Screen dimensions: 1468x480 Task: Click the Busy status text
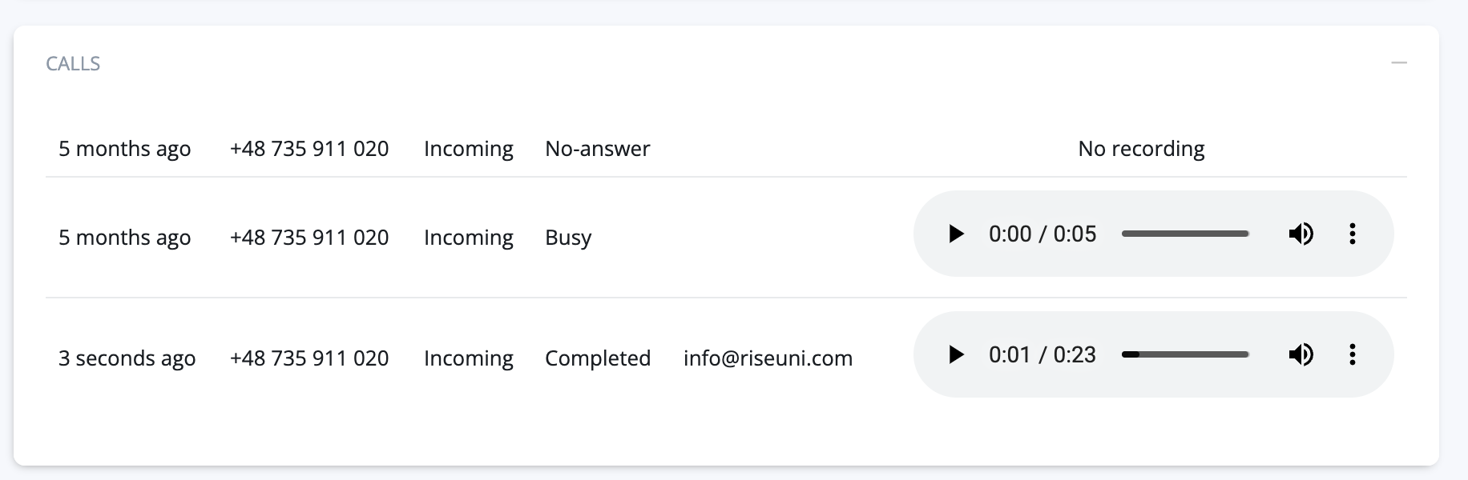click(x=568, y=238)
